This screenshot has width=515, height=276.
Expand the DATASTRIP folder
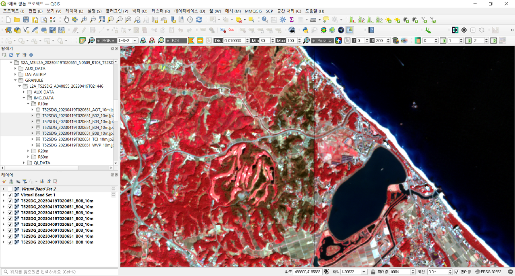pyautogui.click(x=16, y=74)
